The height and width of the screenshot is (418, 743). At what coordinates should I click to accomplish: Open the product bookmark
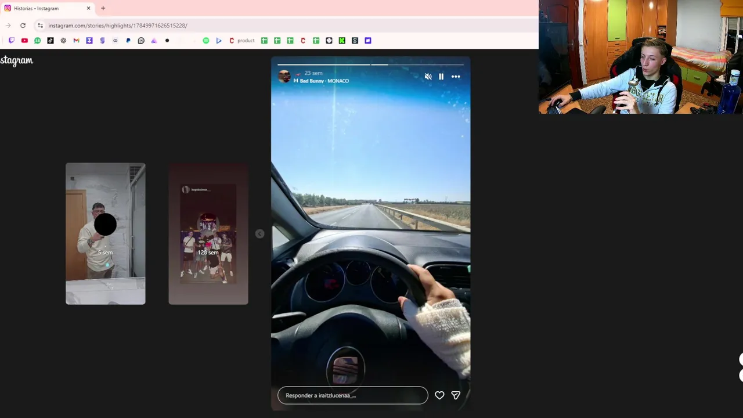click(x=242, y=41)
